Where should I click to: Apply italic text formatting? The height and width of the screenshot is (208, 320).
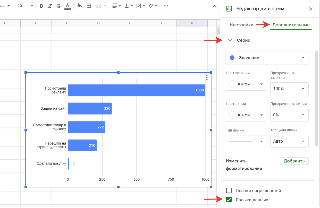click(50, 6)
